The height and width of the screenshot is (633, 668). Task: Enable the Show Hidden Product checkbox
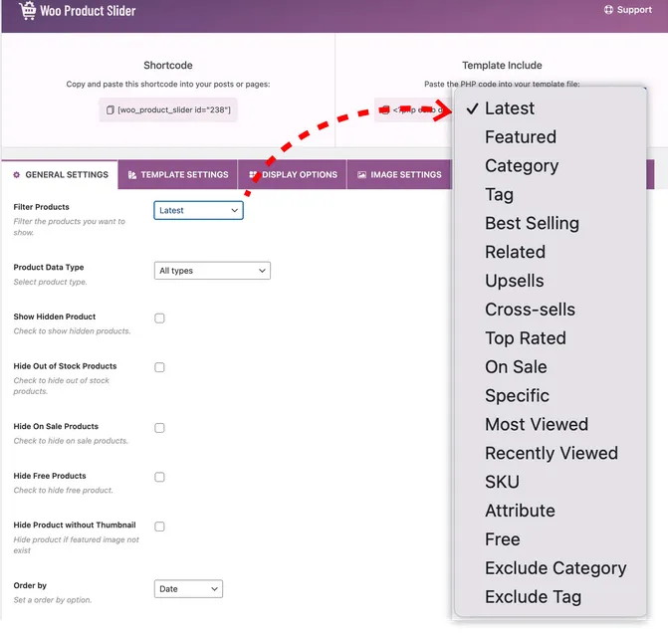(x=159, y=318)
